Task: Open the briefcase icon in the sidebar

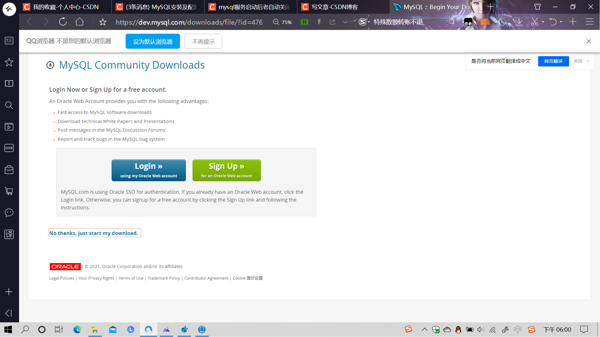Action: (x=9, y=170)
